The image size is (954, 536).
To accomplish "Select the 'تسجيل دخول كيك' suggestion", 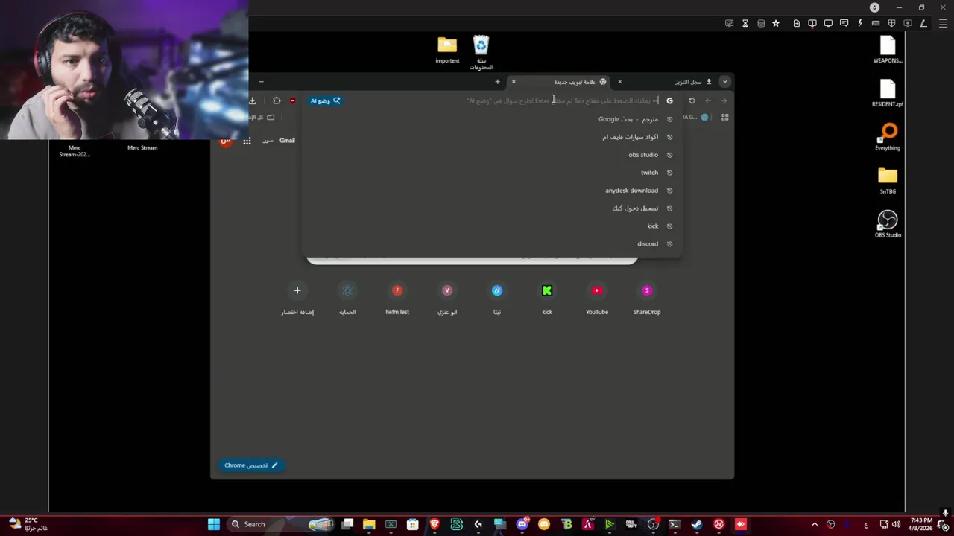I will tap(492, 208).
